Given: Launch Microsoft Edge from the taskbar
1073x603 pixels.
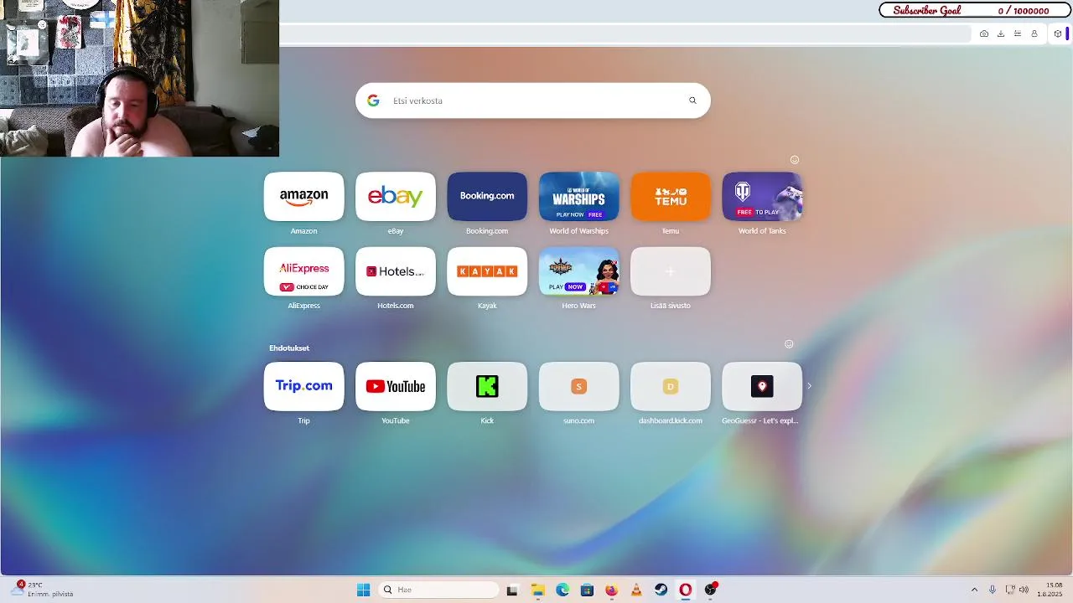Looking at the screenshot, I should pyautogui.click(x=562, y=590).
